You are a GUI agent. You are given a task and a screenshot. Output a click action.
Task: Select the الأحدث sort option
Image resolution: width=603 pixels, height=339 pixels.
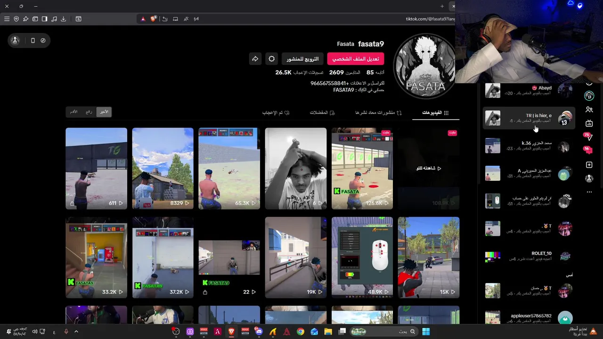coord(104,112)
